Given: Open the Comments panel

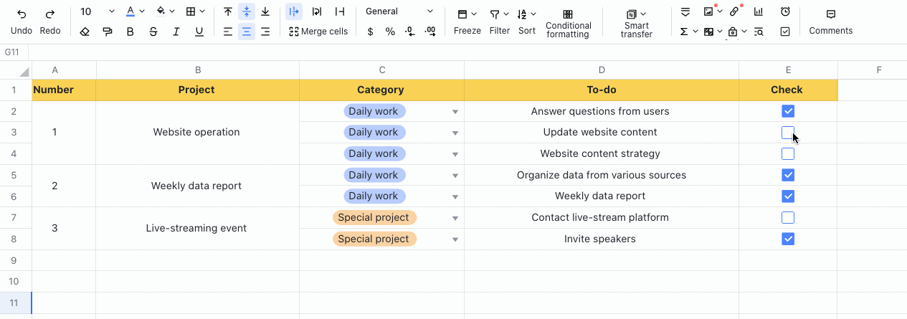Looking at the screenshot, I should point(830,22).
